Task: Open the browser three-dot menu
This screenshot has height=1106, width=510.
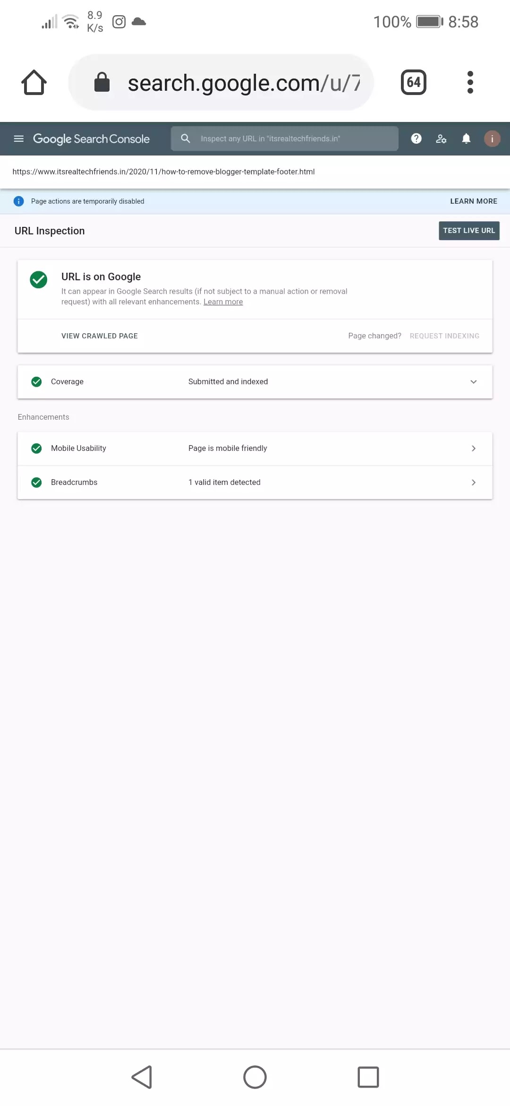Action: tap(470, 83)
